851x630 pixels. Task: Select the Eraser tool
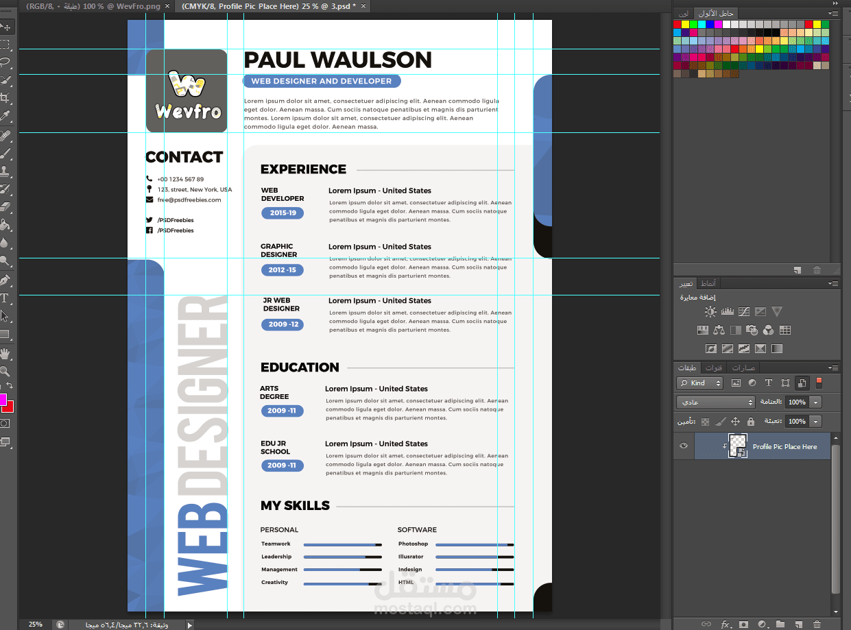[x=5, y=206]
